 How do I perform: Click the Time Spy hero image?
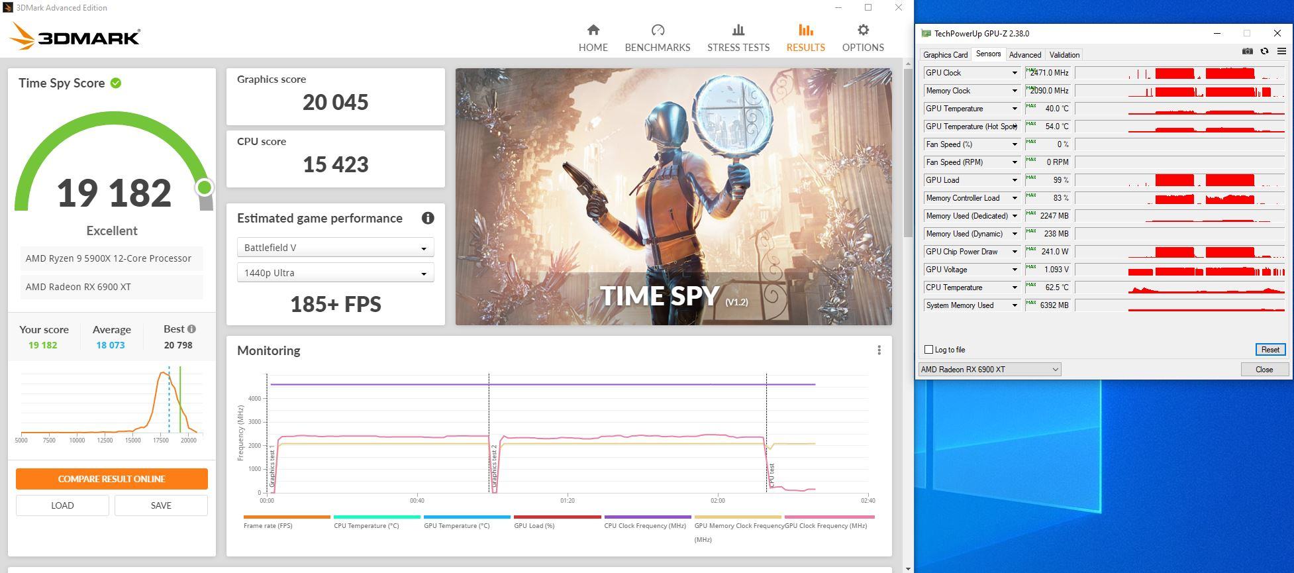(673, 197)
